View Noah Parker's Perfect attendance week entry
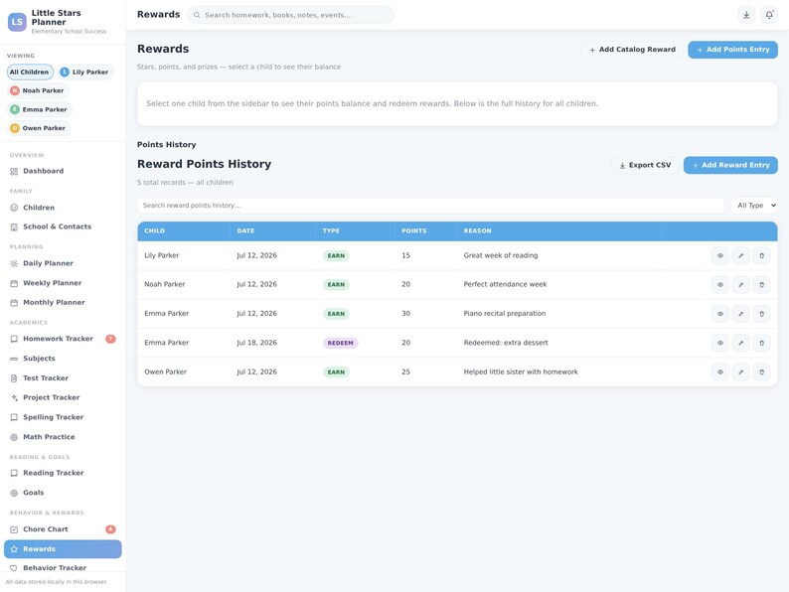This screenshot has width=789, height=592. [x=720, y=285]
